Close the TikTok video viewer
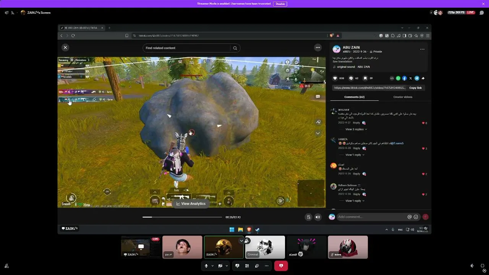The image size is (489, 275). 65,47
